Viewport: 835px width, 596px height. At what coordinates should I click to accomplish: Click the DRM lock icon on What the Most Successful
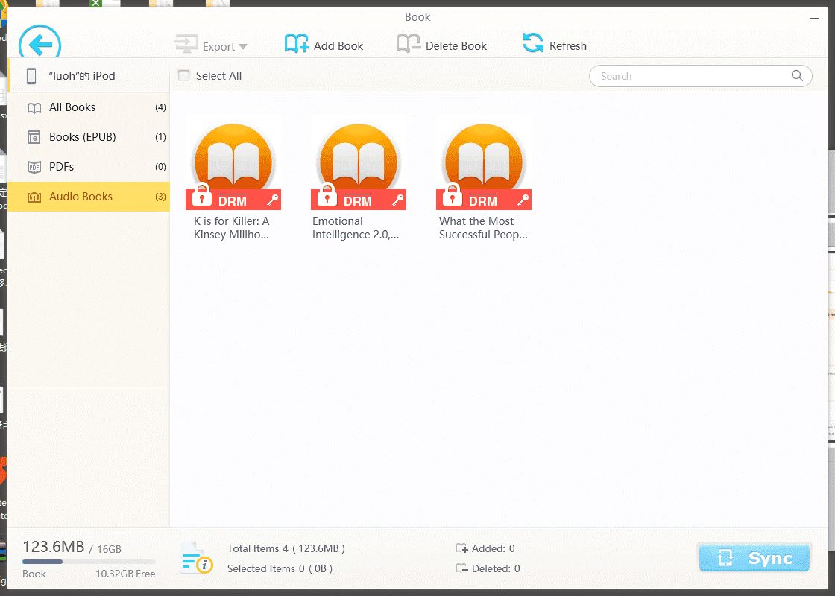[x=452, y=194]
